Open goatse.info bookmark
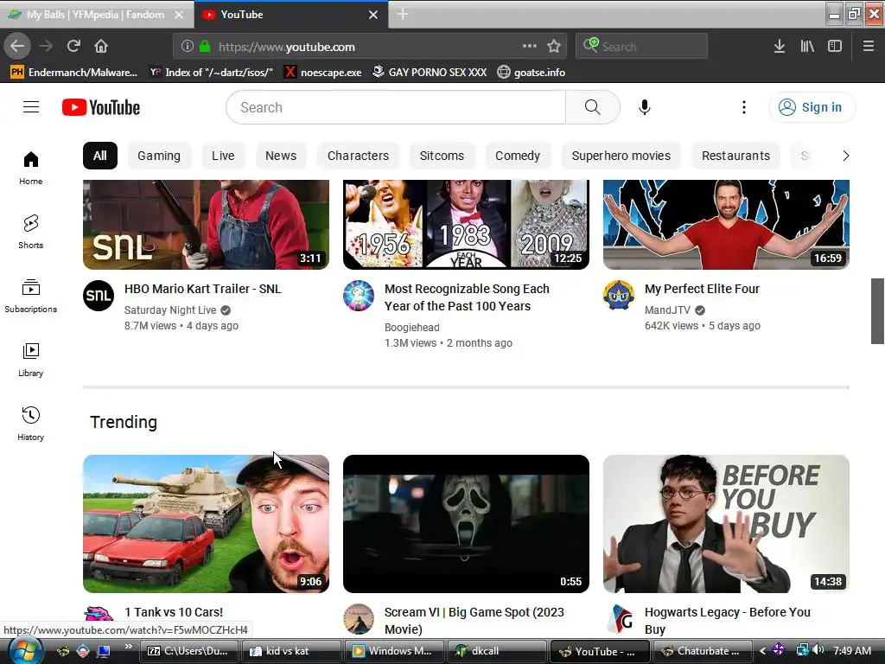This screenshot has height=664, width=885. click(532, 73)
